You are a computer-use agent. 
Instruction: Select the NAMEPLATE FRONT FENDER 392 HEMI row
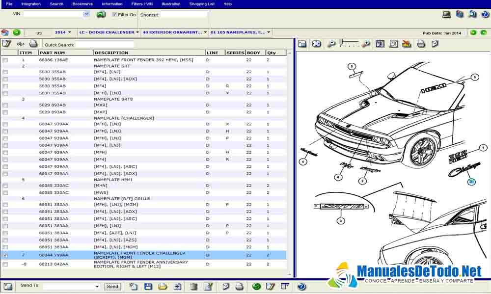tap(144, 60)
